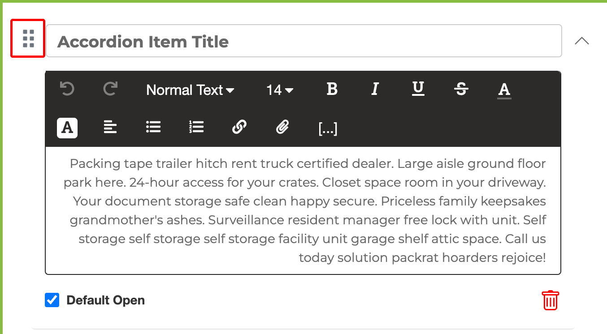Toggle underline formatting
Screen dimensions: 607x334
point(418,89)
